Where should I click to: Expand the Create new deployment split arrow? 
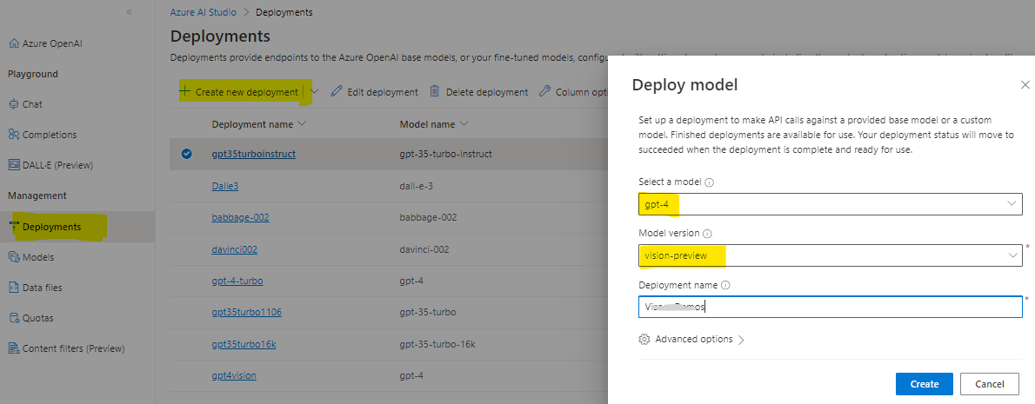pos(314,91)
